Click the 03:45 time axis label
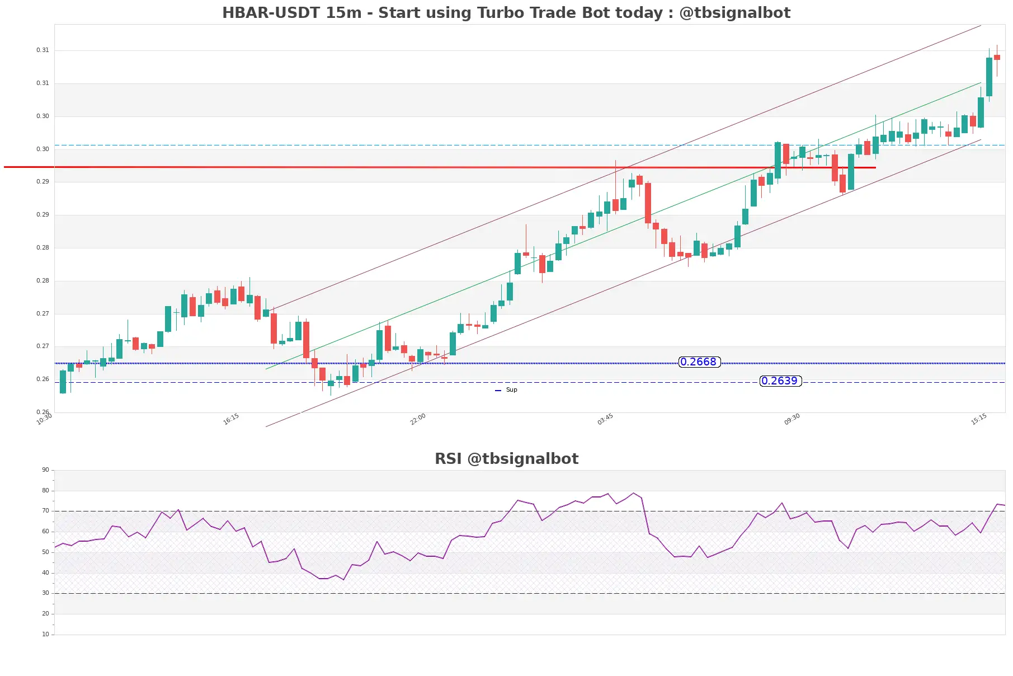 [605, 419]
